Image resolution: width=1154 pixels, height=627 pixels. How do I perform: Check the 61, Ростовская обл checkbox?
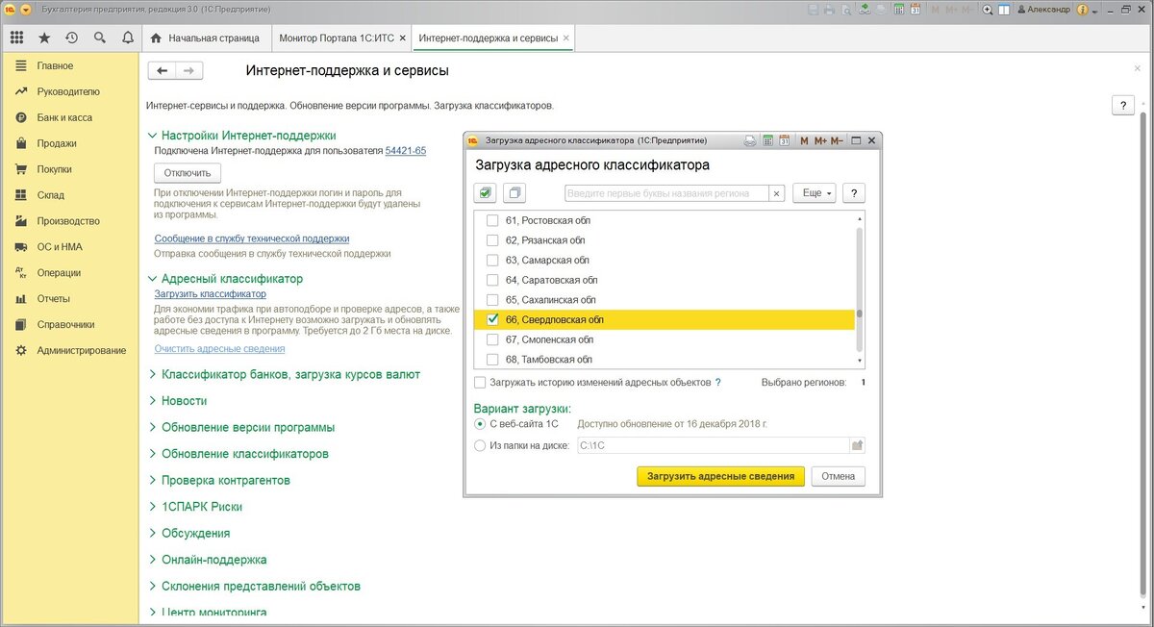click(x=492, y=220)
